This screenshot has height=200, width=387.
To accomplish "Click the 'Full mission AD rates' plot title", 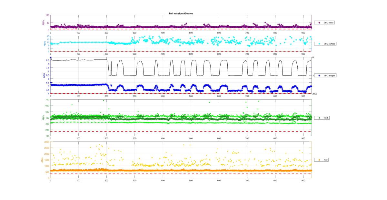I will tap(181, 14).
